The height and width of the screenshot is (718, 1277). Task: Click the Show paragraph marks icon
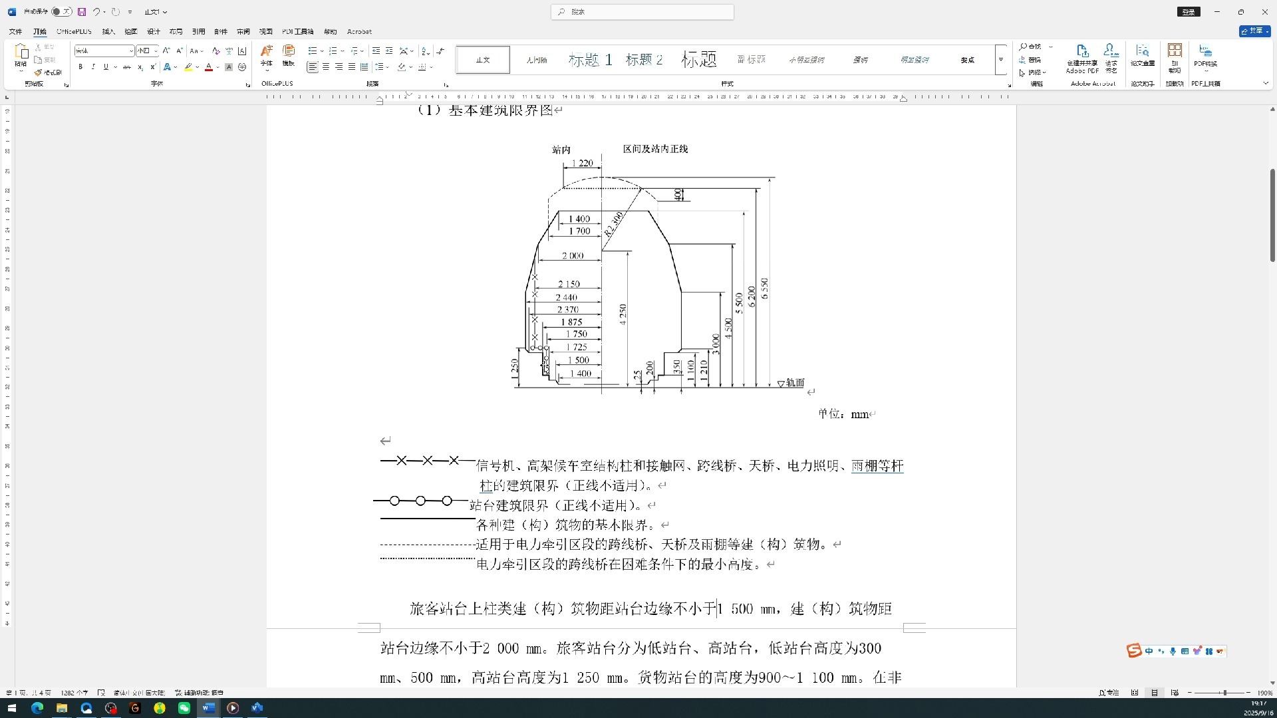point(440,51)
